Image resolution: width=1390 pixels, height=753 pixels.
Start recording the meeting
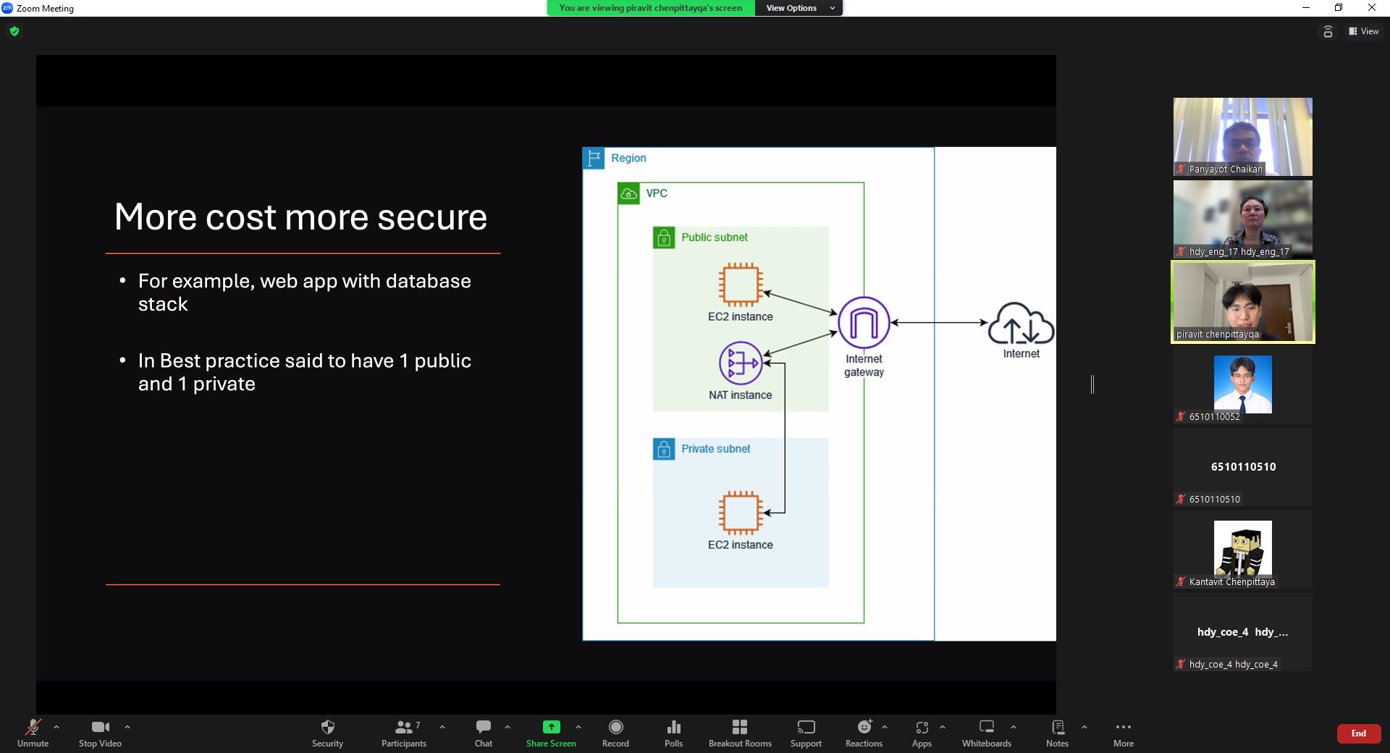pos(615,733)
